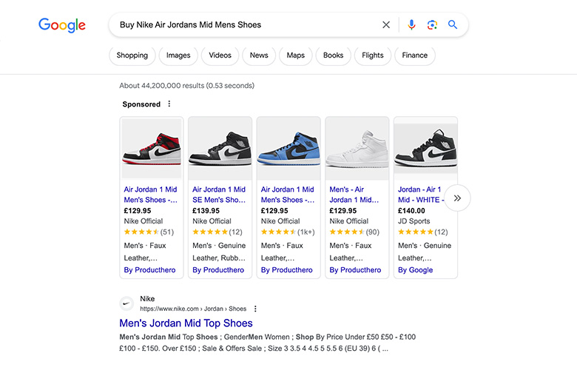577x370 pixels.
Task: Switch to the Maps filter
Action: pos(295,55)
